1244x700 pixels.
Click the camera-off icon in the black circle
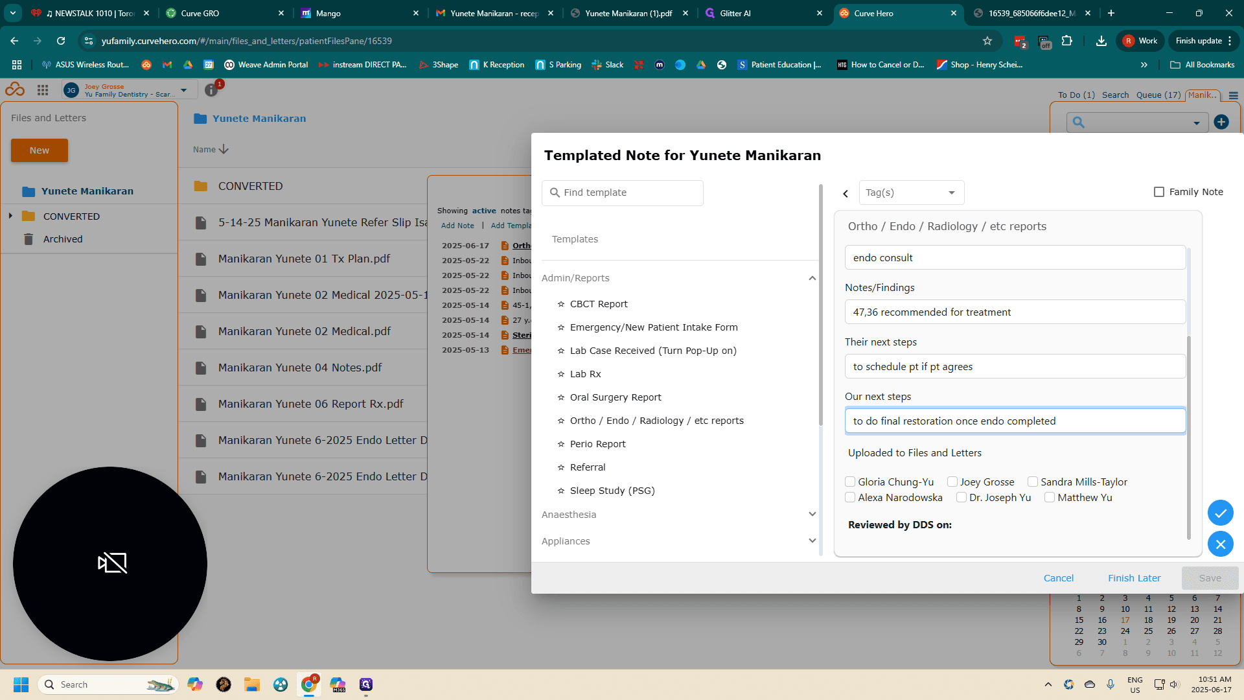(112, 563)
